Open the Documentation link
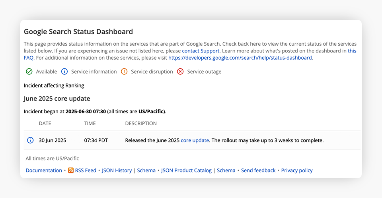Viewport: 382px width, 198px height. pos(44,170)
